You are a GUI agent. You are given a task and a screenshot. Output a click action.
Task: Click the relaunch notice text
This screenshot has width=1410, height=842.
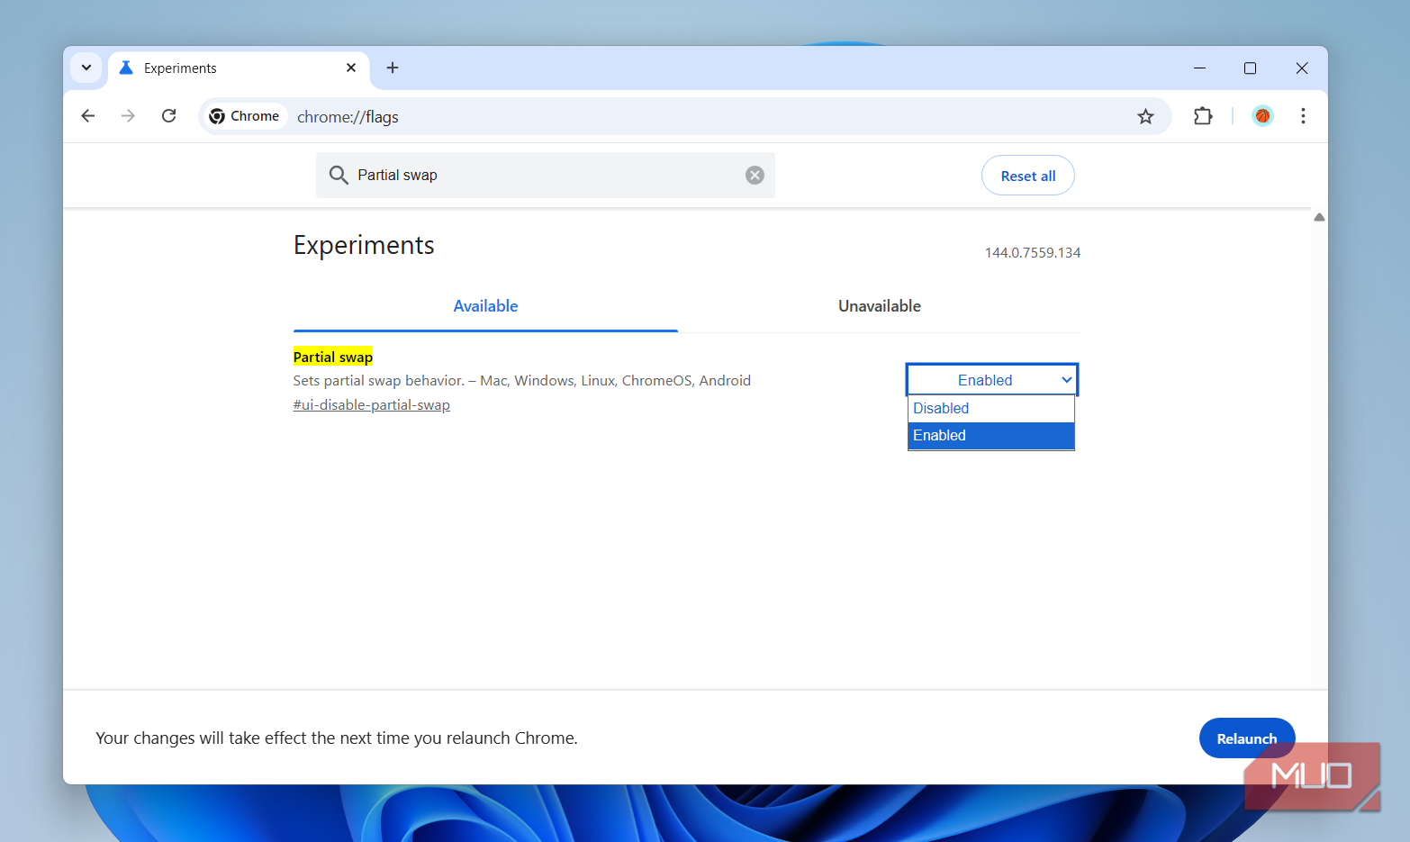(x=337, y=738)
